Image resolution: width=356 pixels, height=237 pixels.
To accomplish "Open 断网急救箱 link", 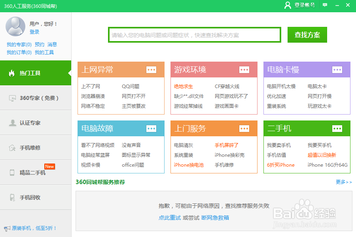I will point(215,218).
